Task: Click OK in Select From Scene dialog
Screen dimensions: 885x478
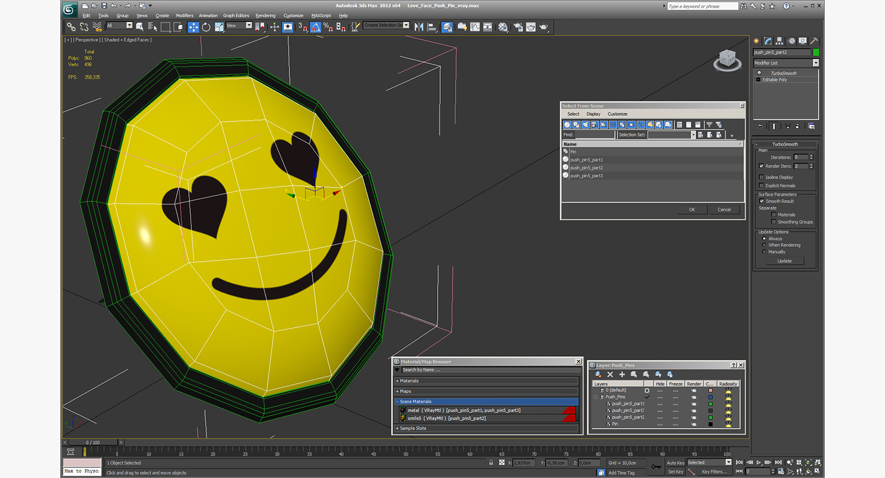Action: point(692,210)
